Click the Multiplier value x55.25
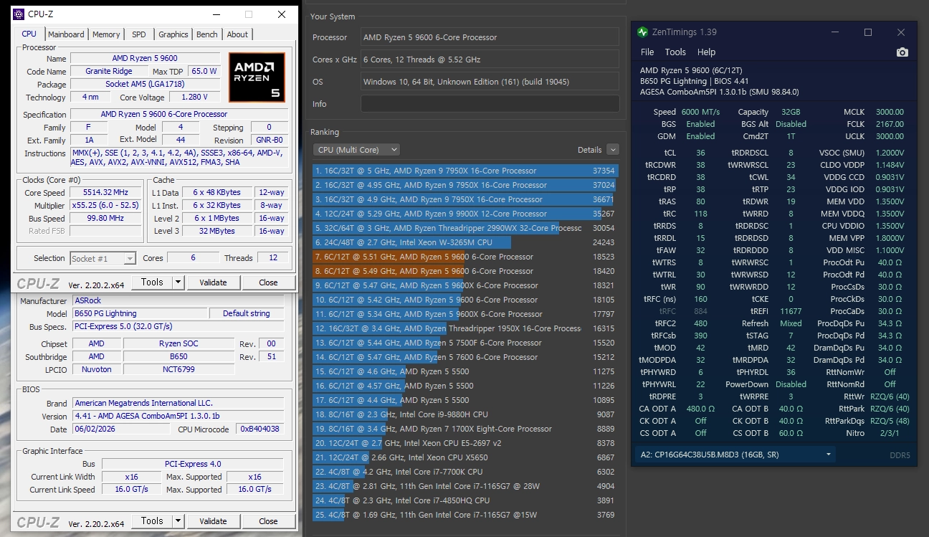The image size is (929, 537). [x=106, y=206]
